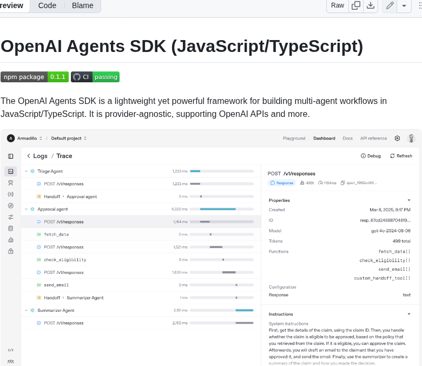The width and height of the screenshot is (422, 366).
Task: Go back with the chevron beside Logs
Action: [29, 156]
